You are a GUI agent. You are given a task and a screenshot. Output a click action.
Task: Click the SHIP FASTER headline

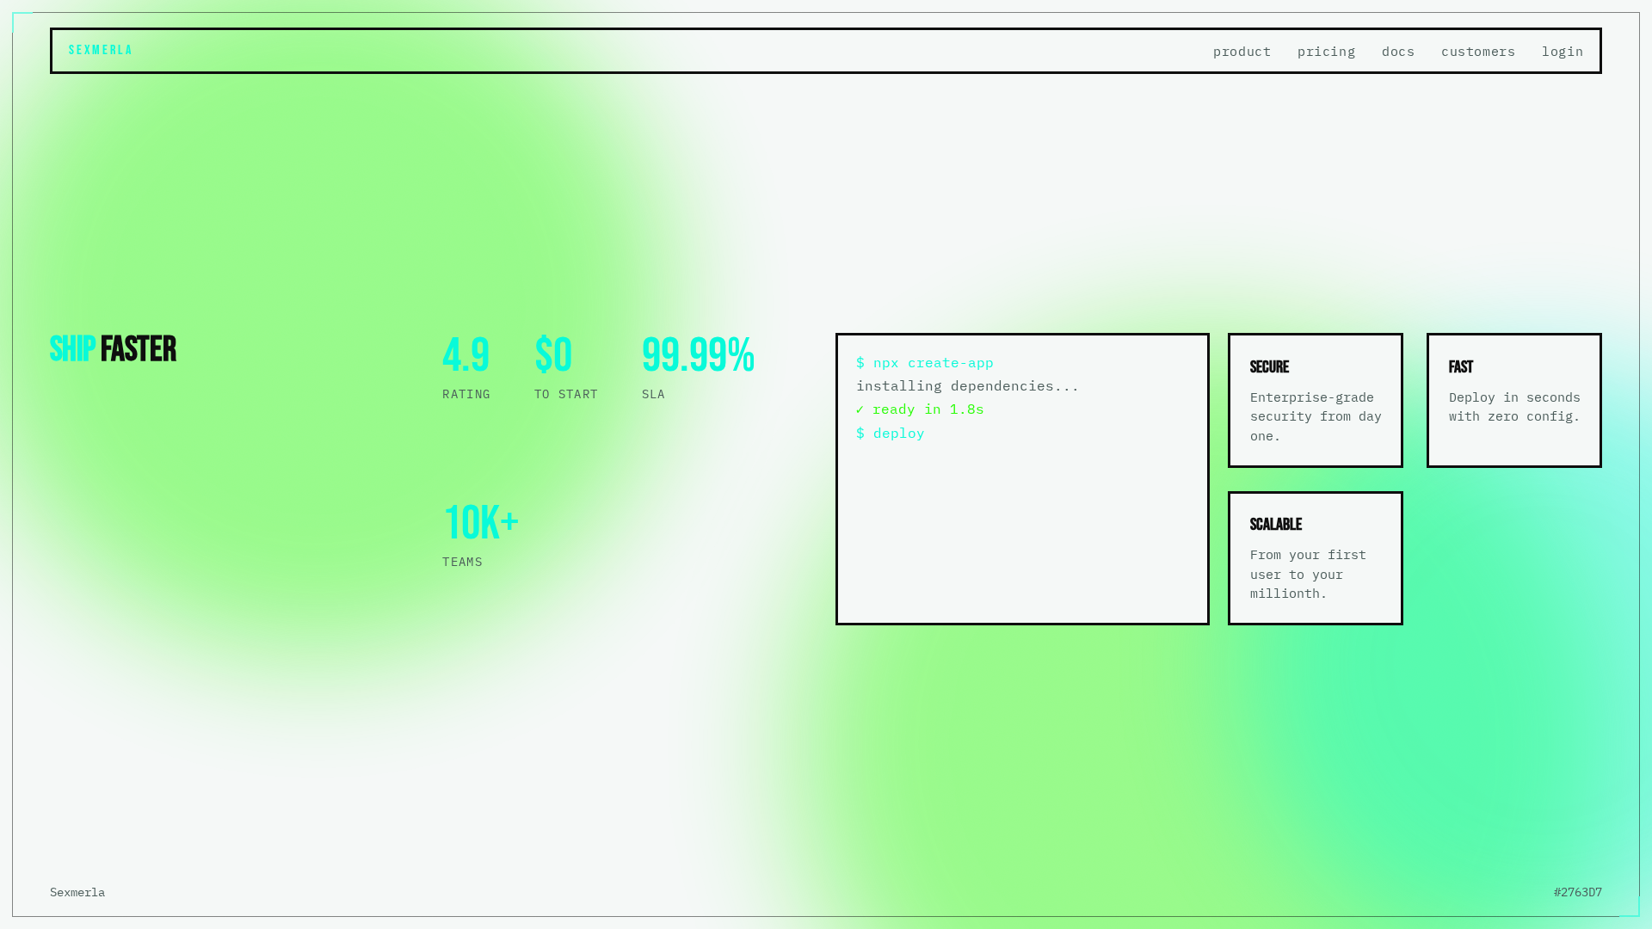coord(113,349)
